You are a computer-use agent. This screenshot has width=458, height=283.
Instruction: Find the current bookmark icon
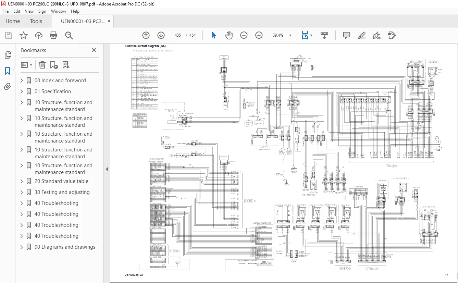coord(66,65)
